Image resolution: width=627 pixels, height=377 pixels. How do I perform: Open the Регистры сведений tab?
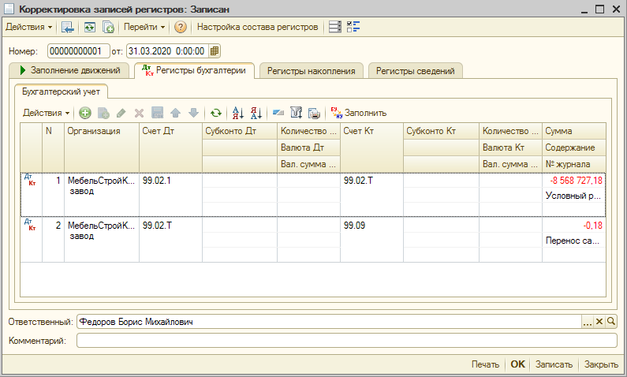click(415, 71)
